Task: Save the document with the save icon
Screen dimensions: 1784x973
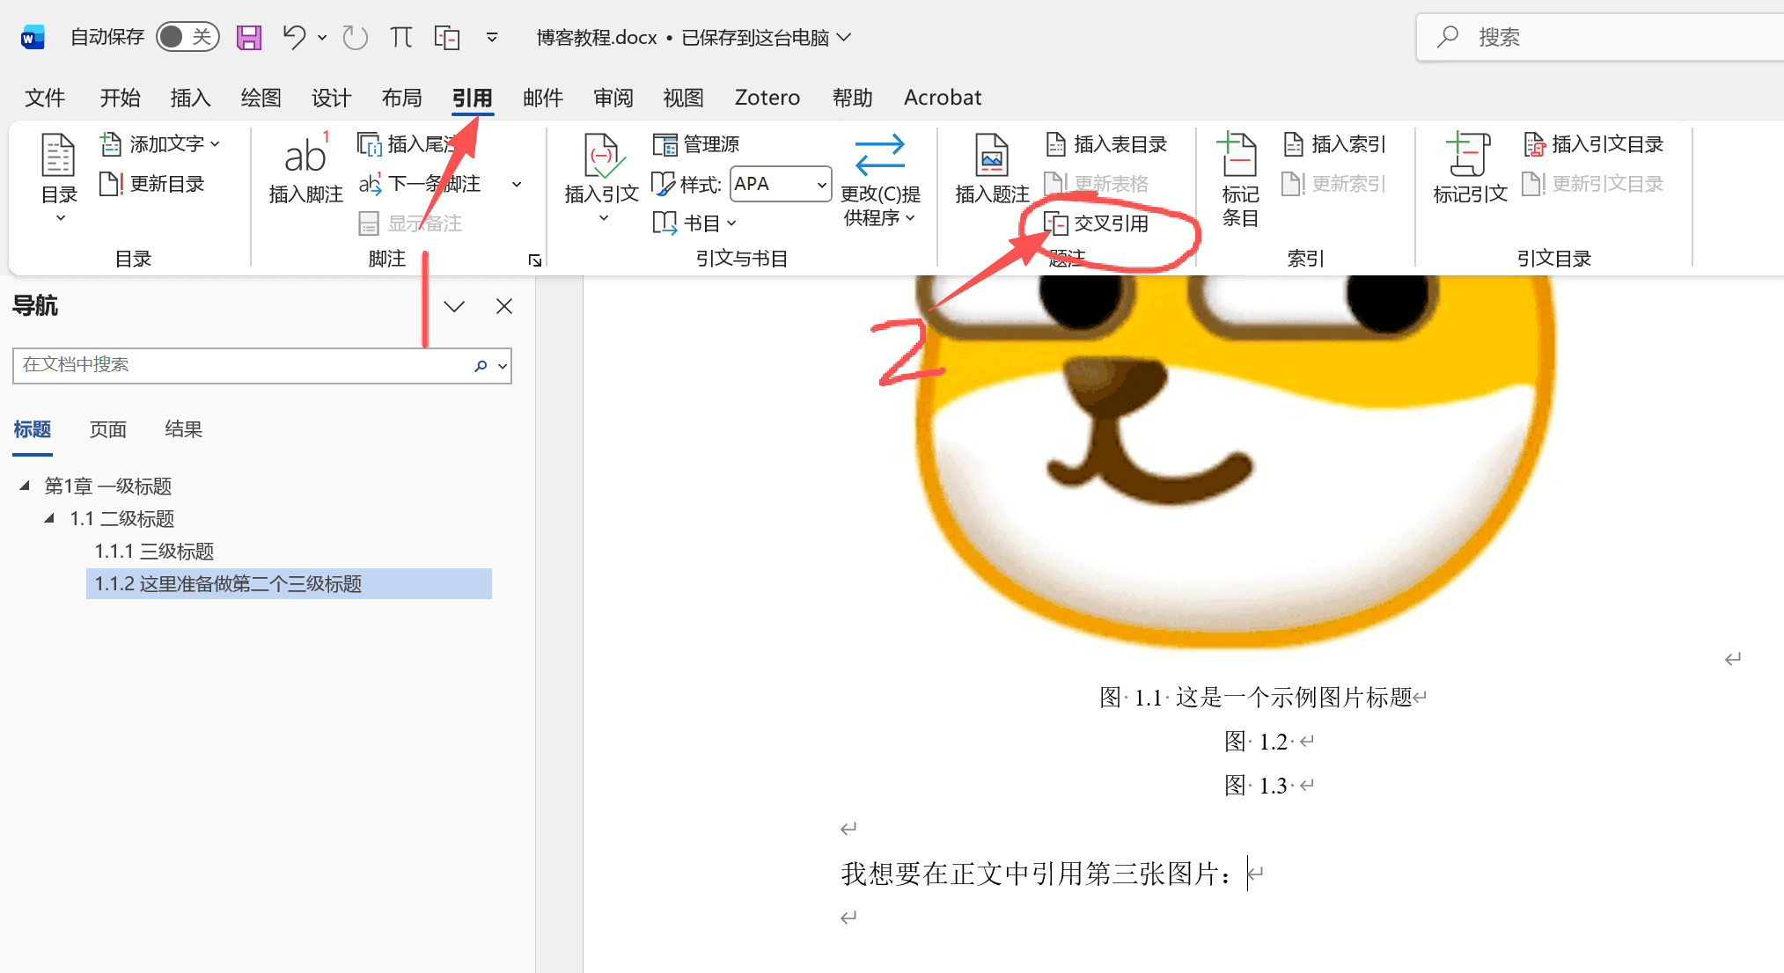Action: click(x=248, y=37)
